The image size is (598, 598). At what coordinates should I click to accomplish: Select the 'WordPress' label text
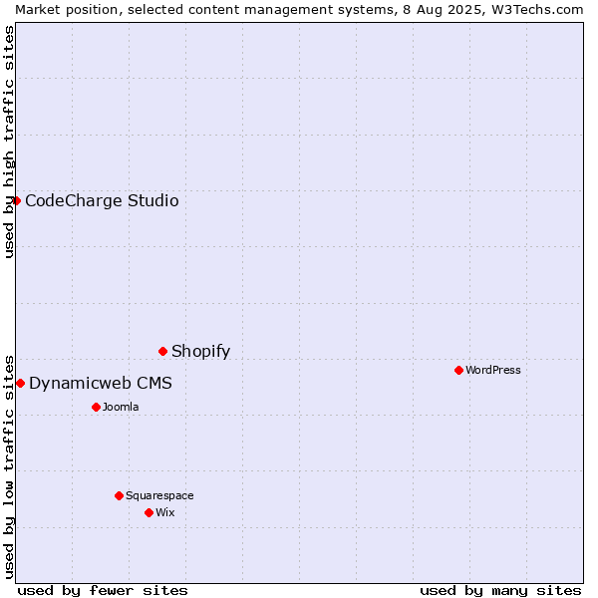[x=493, y=370]
